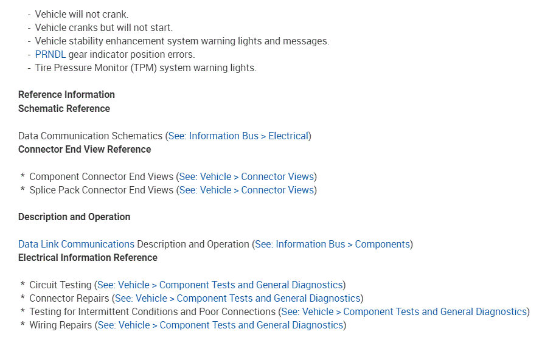Screen dimensions: 542x340
Task: Open the PRNDL link
Action: click(50, 55)
